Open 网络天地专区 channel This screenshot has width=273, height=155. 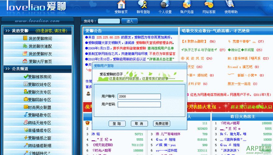point(38,123)
